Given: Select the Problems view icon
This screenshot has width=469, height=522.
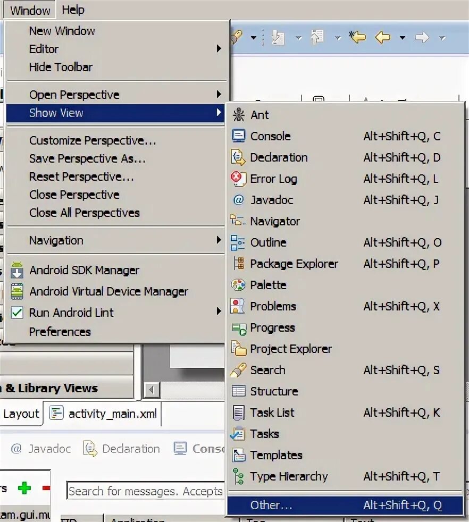Looking at the screenshot, I should tap(238, 306).
